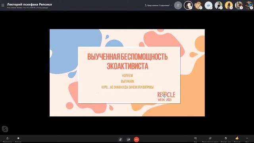Screen dimensions: 254x143
Task: Select the avatar between the initials and yellow ones
Action: pyautogui.click(x=219, y=5)
